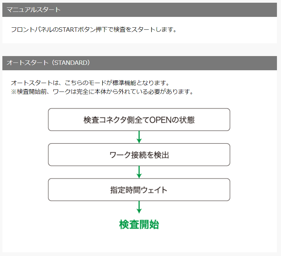Viewport: 281px width, 256px height.
Task: Click the マニュアルスタート section header
Action: pyautogui.click(x=33, y=10)
